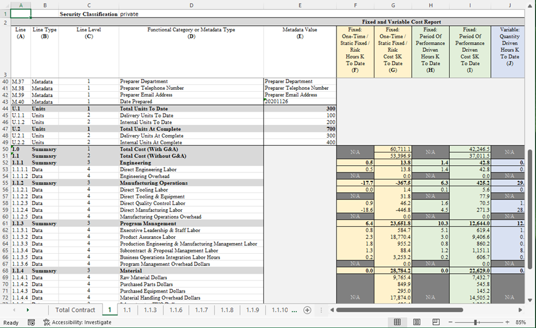The height and width of the screenshot is (328, 536).
Task: Click the previous sheet navigation arrow
Action: tap(14, 311)
